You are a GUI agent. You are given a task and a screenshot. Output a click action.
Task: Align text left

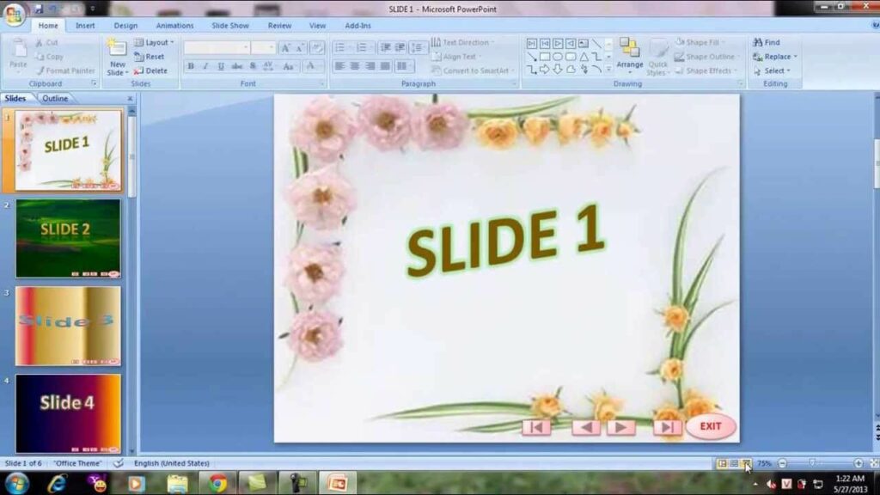tap(339, 66)
